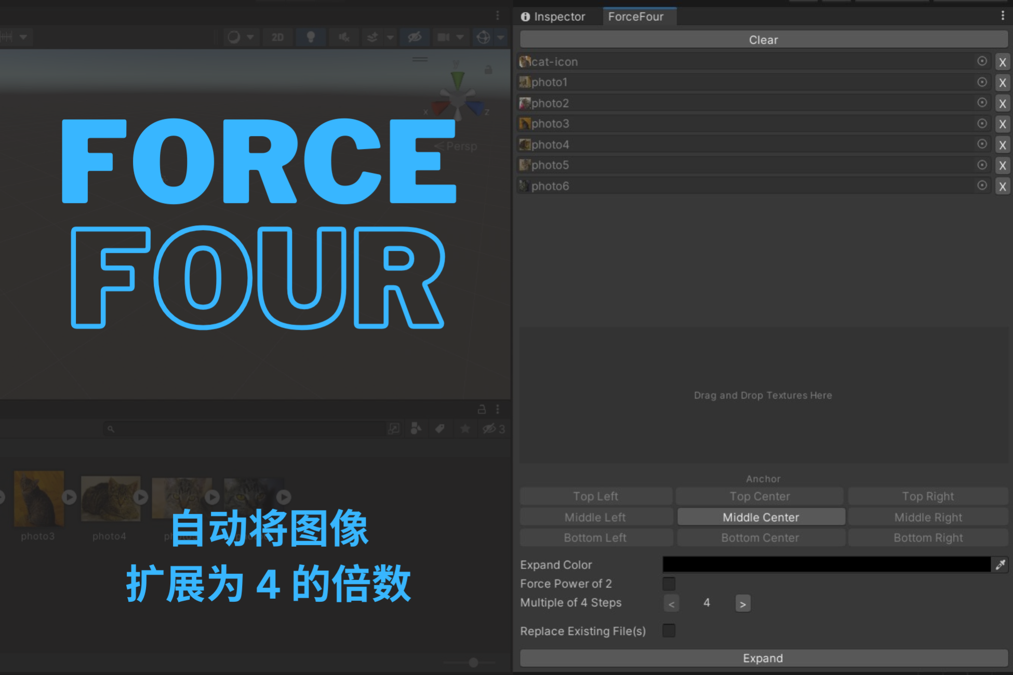Image resolution: width=1013 pixels, height=675 pixels.
Task: Toggle hidden packages count eye icon
Action: 494,429
